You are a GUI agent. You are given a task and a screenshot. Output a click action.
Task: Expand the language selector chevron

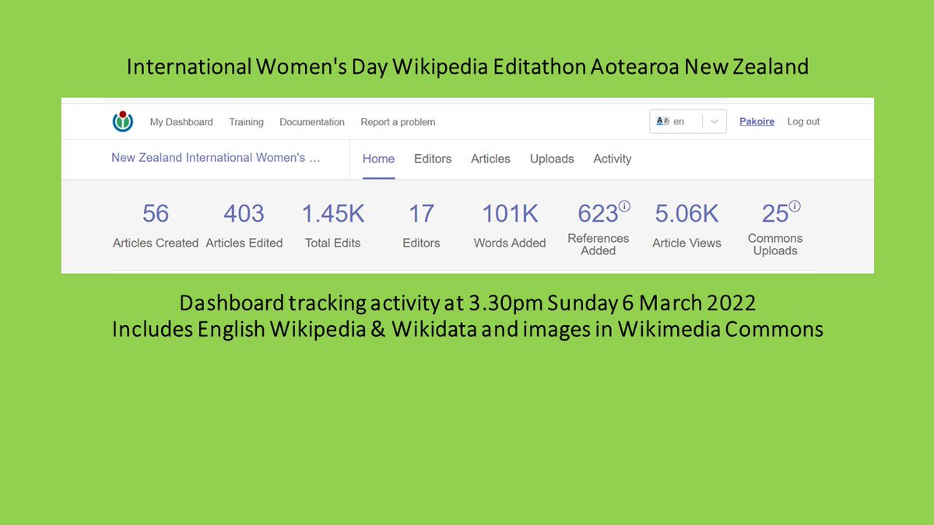coord(715,122)
